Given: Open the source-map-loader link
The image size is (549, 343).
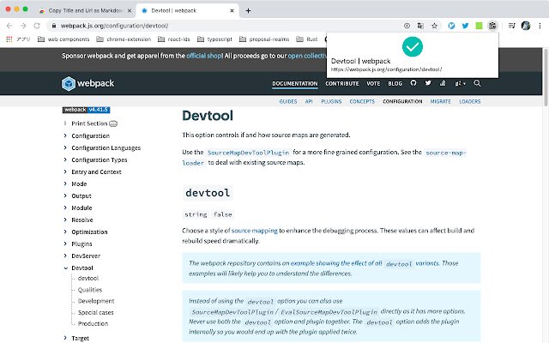Looking at the screenshot, I should point(445,153).
